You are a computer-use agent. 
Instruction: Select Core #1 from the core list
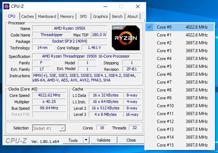click(180, 35)
